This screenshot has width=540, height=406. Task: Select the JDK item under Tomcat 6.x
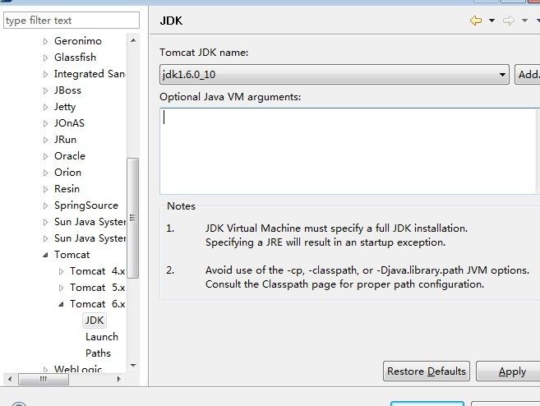pos(95,321)
